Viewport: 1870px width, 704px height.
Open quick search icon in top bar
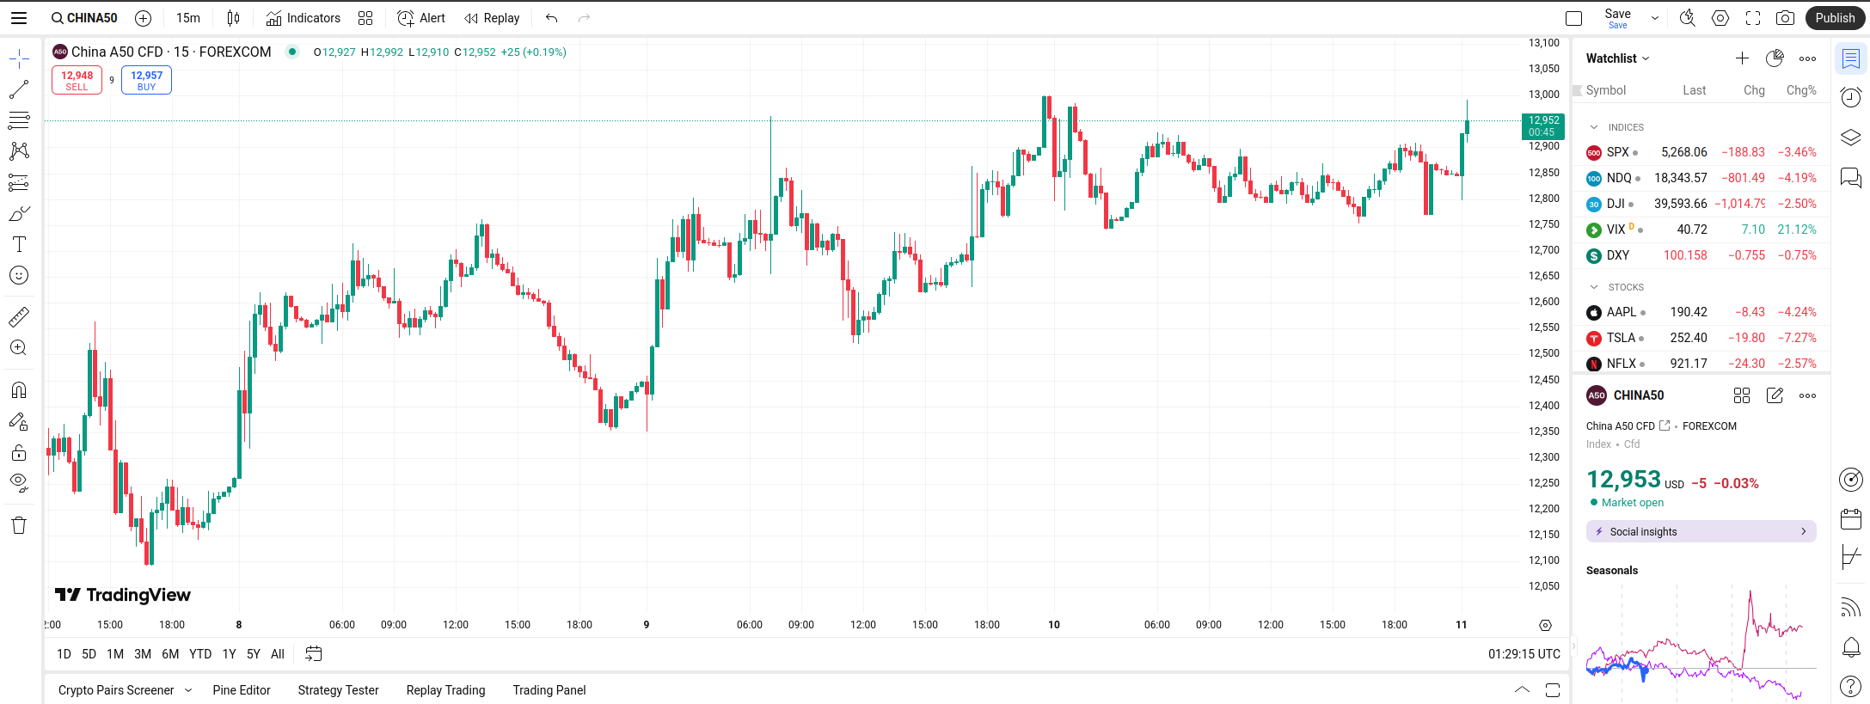(x=1688, y=18)
